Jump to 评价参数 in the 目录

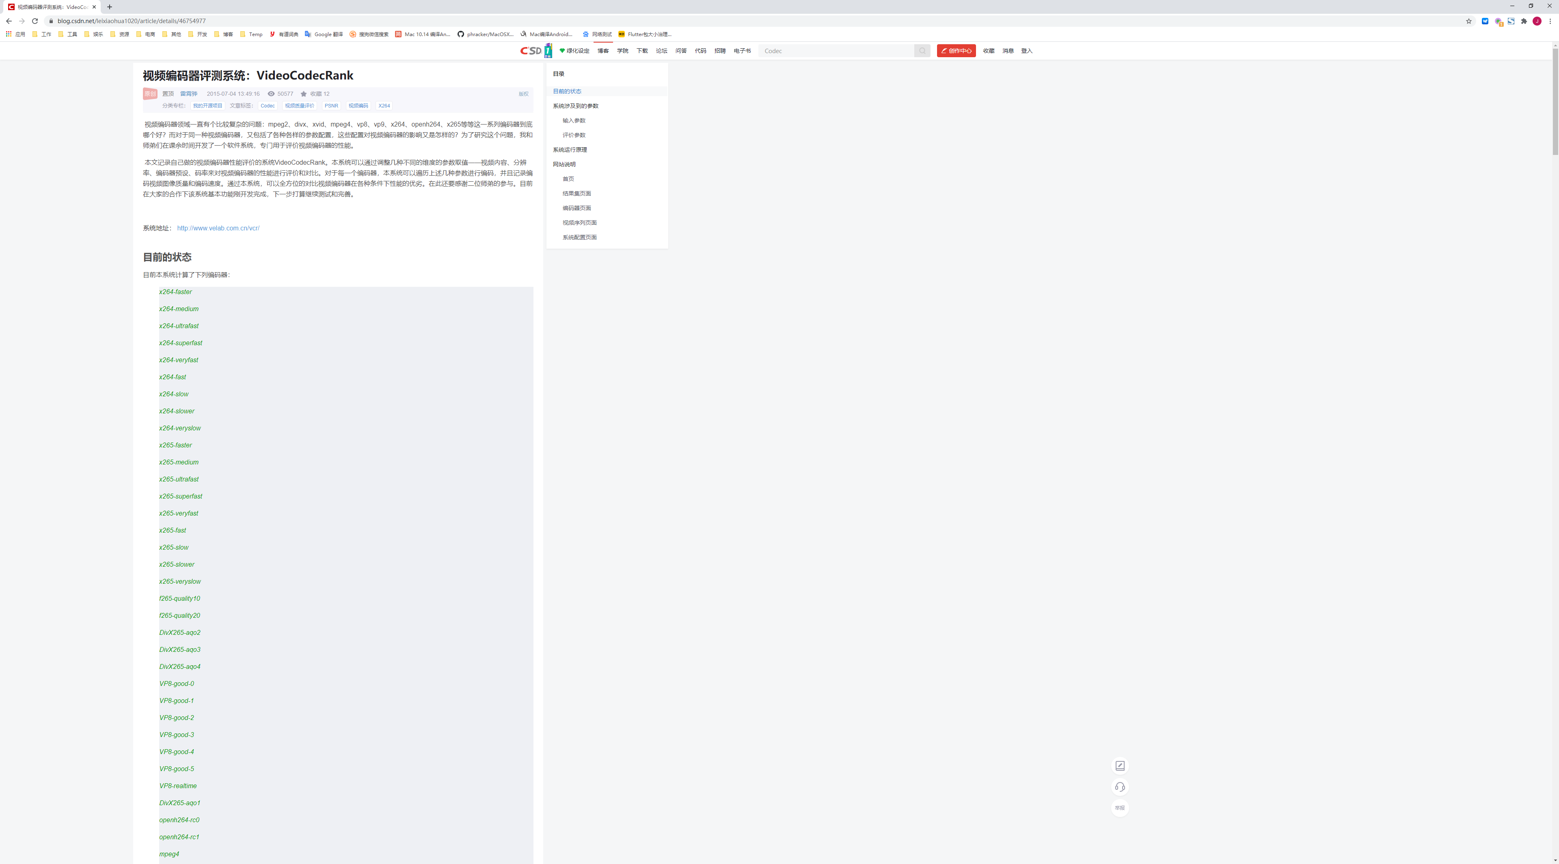[x=574, y=135]
